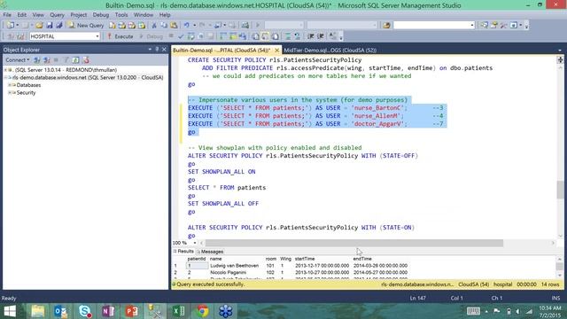The image size is (567, 319).
Task: Open the File menu
Action: pyautogui.click(x=7, y=15)
